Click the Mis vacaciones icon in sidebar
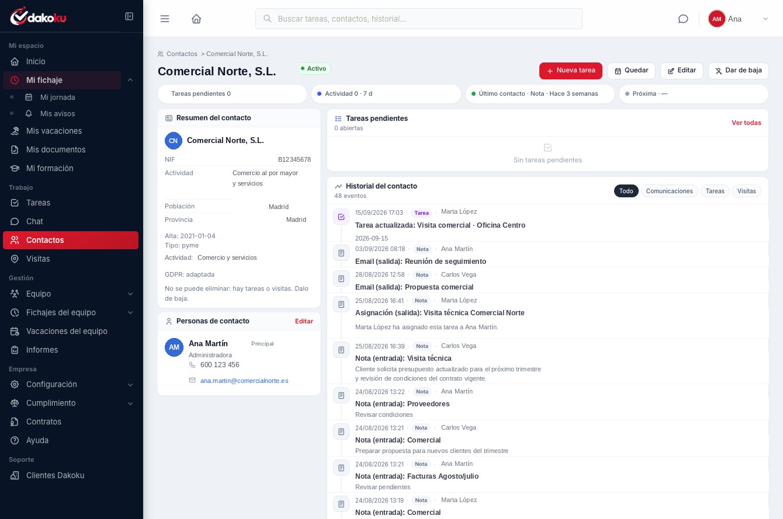 click(15, 131)
